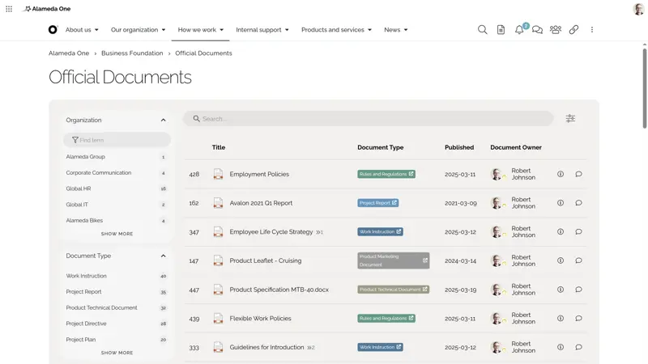
Task: Collapse the Document Type filter section
Action: click(x=164, y=256)
